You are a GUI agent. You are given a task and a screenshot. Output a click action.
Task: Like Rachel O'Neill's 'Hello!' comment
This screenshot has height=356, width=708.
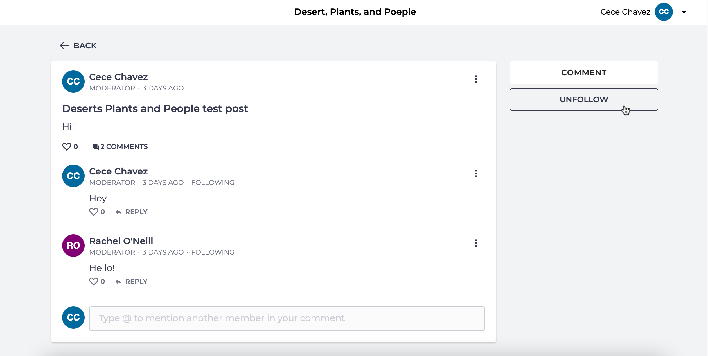94,282
